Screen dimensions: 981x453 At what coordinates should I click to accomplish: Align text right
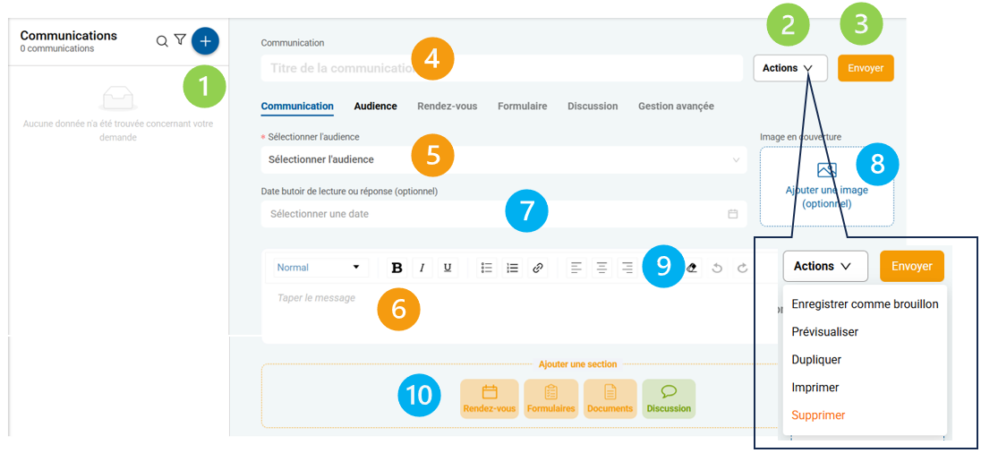point(627,268)
